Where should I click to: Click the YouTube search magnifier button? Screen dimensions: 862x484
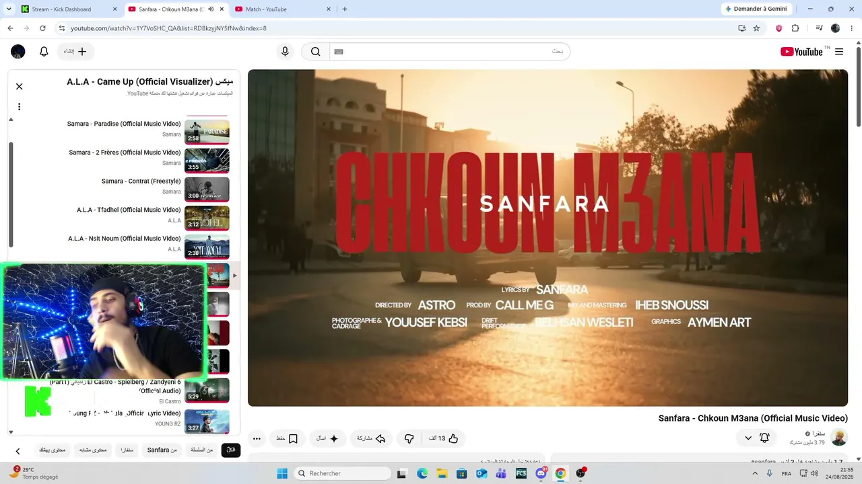point(315,52)
